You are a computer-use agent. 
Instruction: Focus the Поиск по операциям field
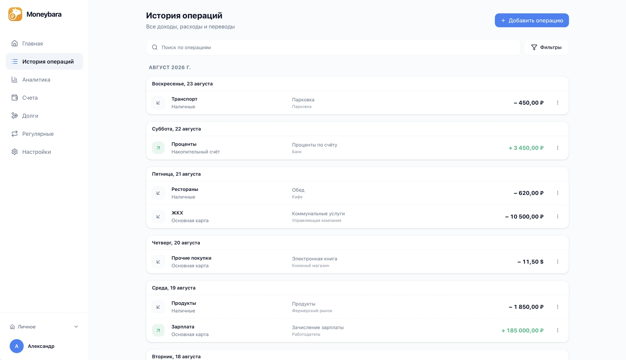click(x=333, y=47)
